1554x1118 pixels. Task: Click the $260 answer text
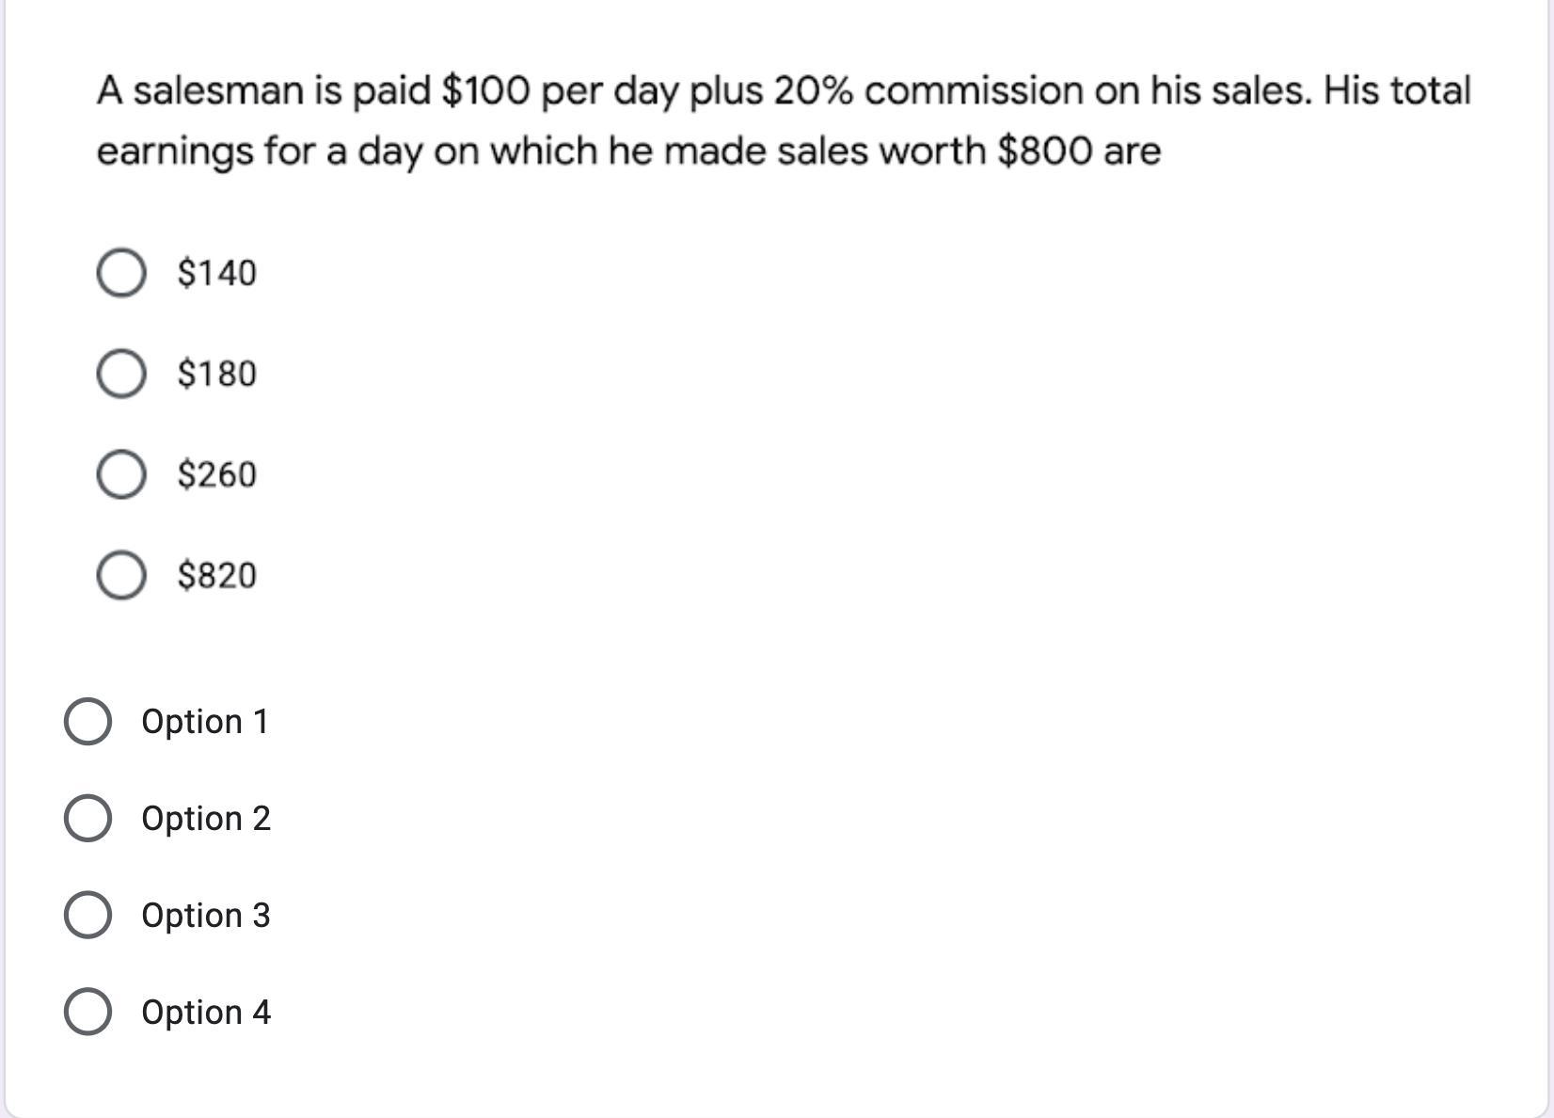pyautogui.click(x=216, y=474)
